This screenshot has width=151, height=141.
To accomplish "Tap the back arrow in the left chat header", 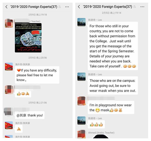I will pos(6,7).
